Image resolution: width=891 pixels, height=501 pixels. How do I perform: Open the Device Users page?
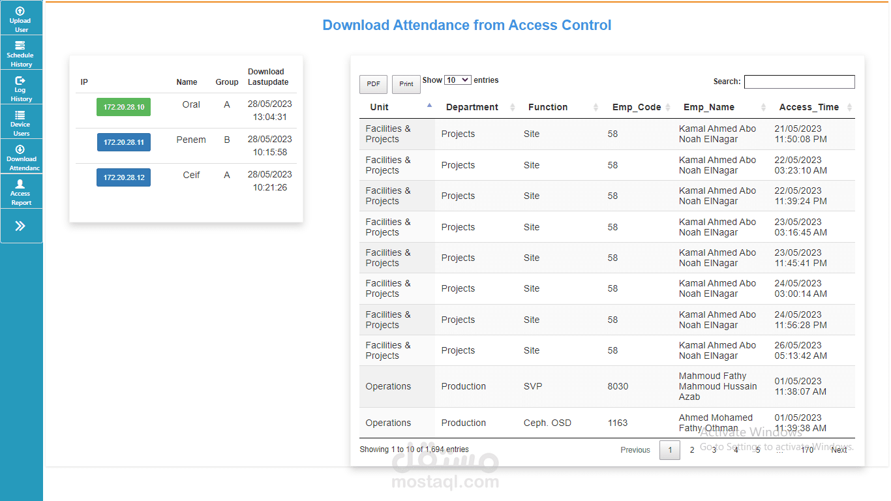[x=21, y=121]
